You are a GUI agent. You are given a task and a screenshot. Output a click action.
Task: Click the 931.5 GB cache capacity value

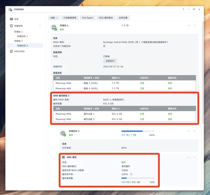[x=108, y=104]
